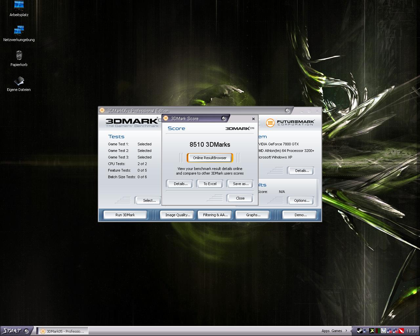Click the taskbar clock showing 18:23
420x336 pixels.
[x=411, y=331]
